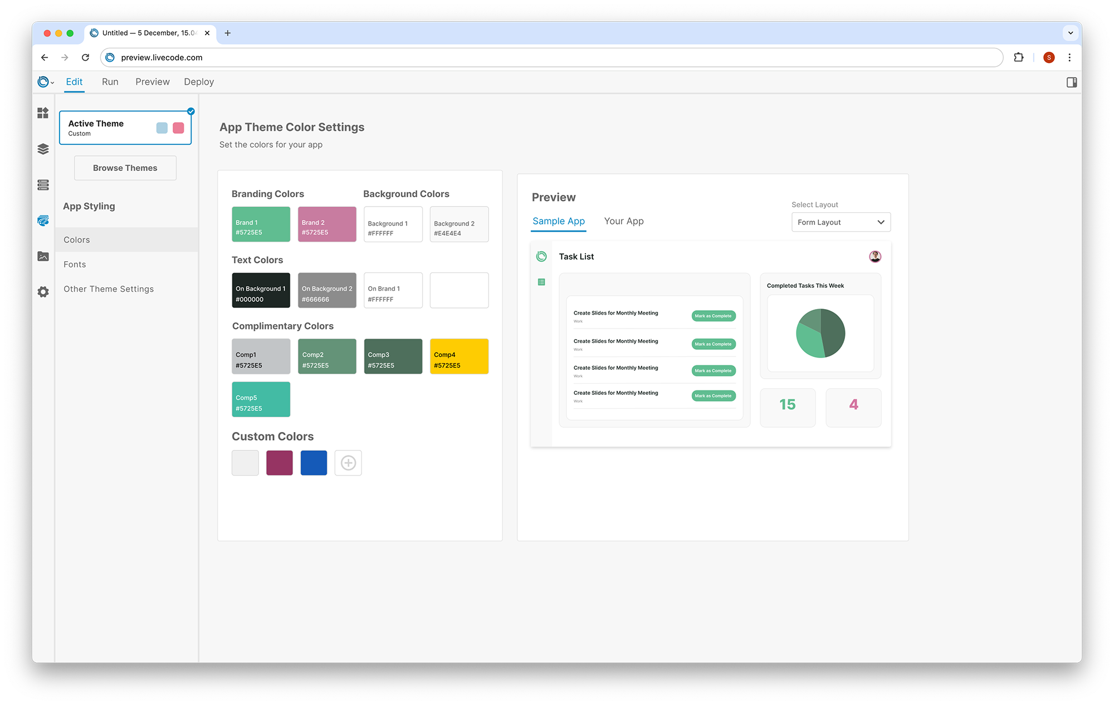
Task: Open Other Theme Settings link
Action: click(109, 289)
